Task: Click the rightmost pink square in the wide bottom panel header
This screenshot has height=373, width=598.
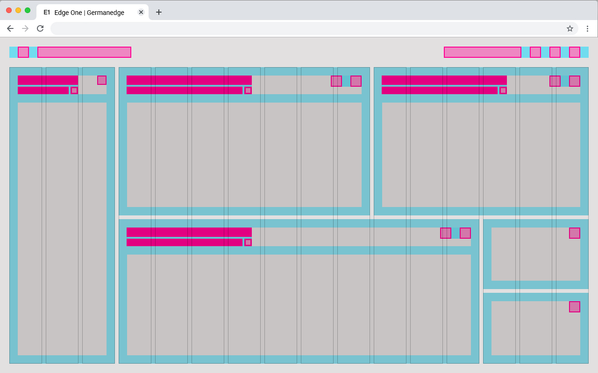Action: (465, 233)
